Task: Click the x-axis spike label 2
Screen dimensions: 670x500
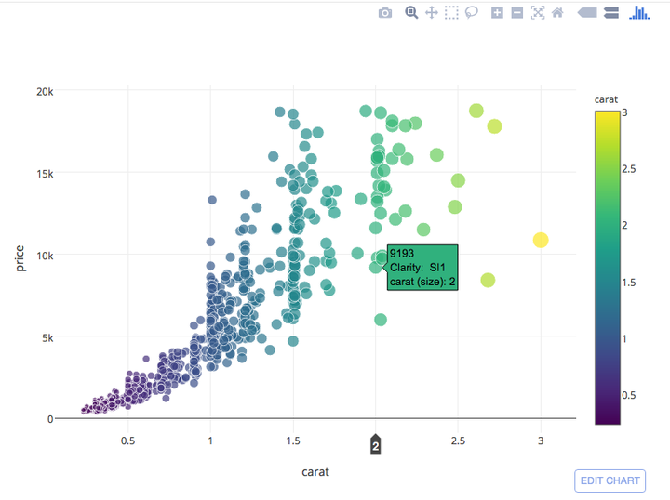Action: click(x=376, y=445)
